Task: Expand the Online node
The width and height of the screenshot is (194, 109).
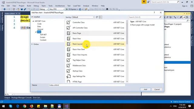Action: click(32, 44)
